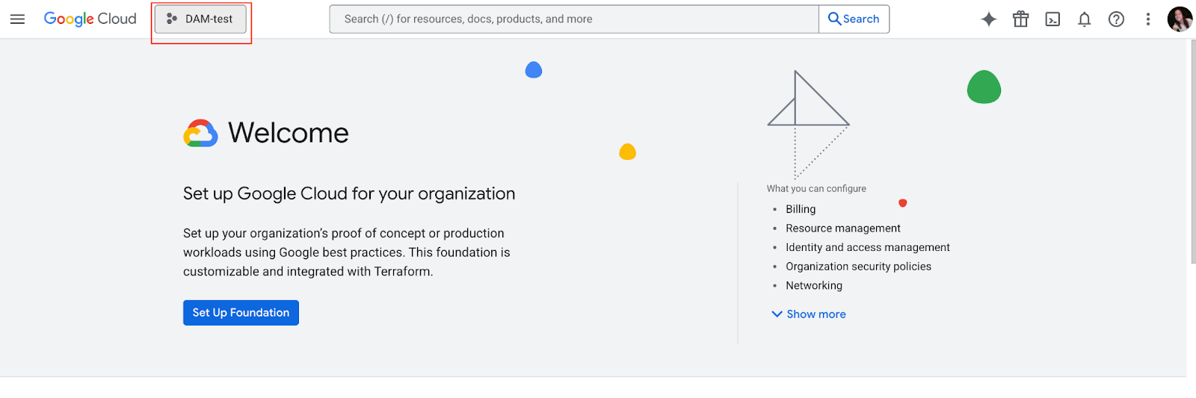1196x398 pixels.
Task: Open the hamburger navigation menu
Action: coord(17,19)
